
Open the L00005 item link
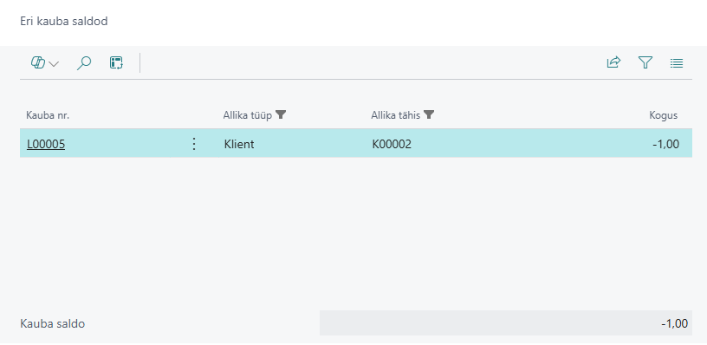pos(46,144)
